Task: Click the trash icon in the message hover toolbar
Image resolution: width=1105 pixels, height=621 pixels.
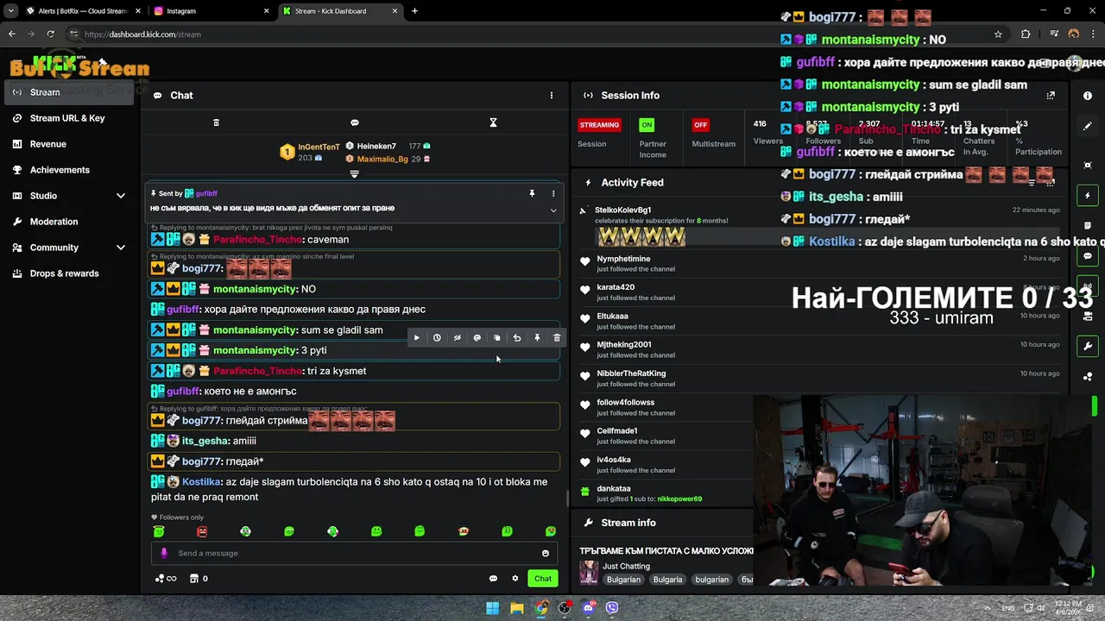Action: (557, 338)
